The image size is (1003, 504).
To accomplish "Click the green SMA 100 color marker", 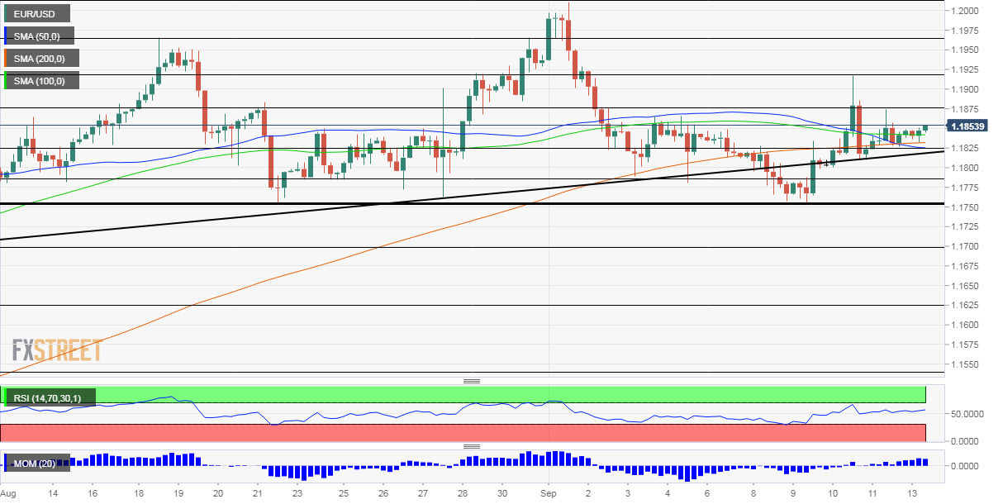I will coord(6,80).
